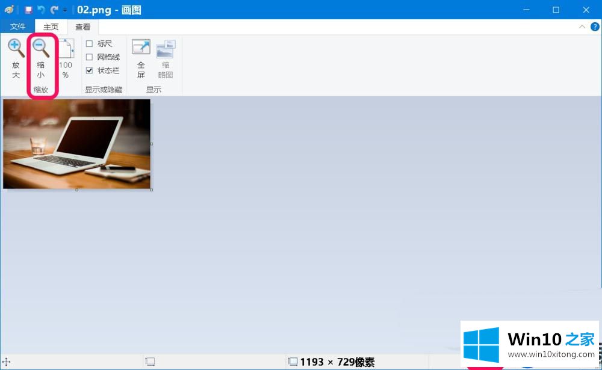Click the laptop picture on canvas
This screenshot has height=370, width=602.
coord(77,144)
